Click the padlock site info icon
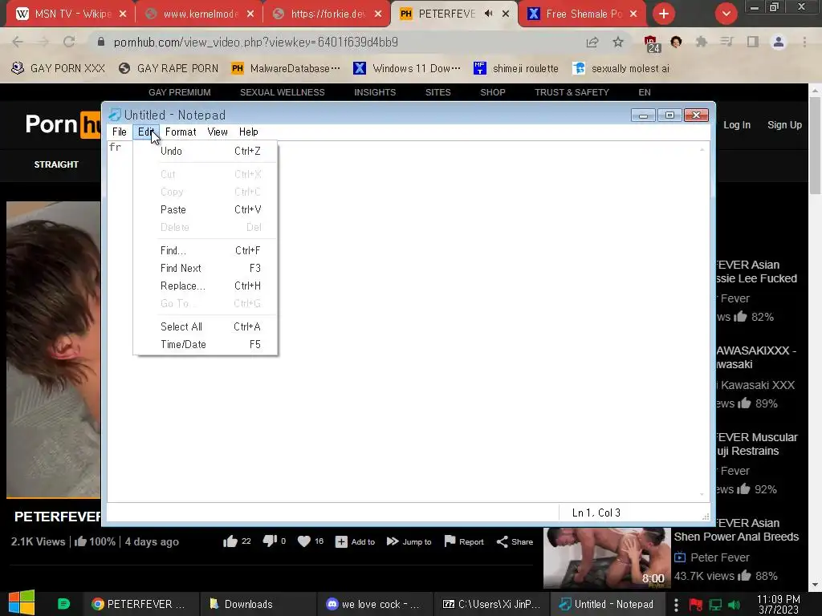Viewport: 822px width, 616px height. [101, 42]
